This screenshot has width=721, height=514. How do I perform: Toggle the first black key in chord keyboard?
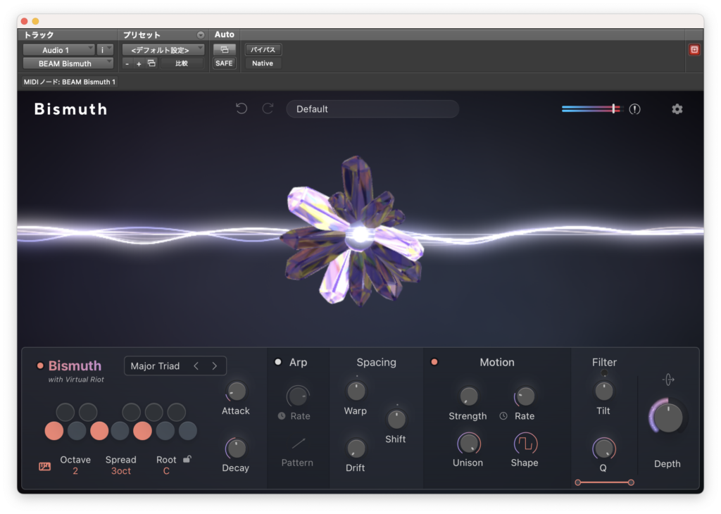(65, 412)
